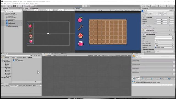Collapse the Transform component
Viewport: 176px width, 99px height.
(142, 17)
